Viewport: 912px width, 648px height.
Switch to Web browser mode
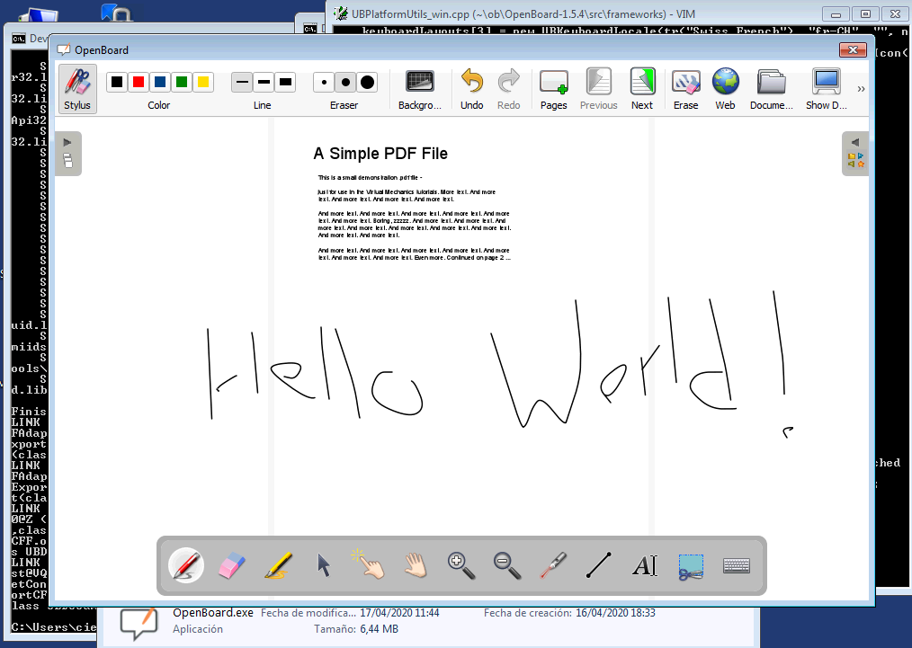point(725,88)
